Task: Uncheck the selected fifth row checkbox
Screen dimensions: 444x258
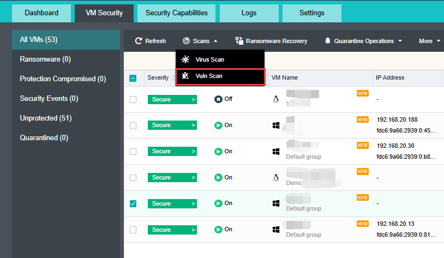Action: pyautogui.click(x=133, y=203)
